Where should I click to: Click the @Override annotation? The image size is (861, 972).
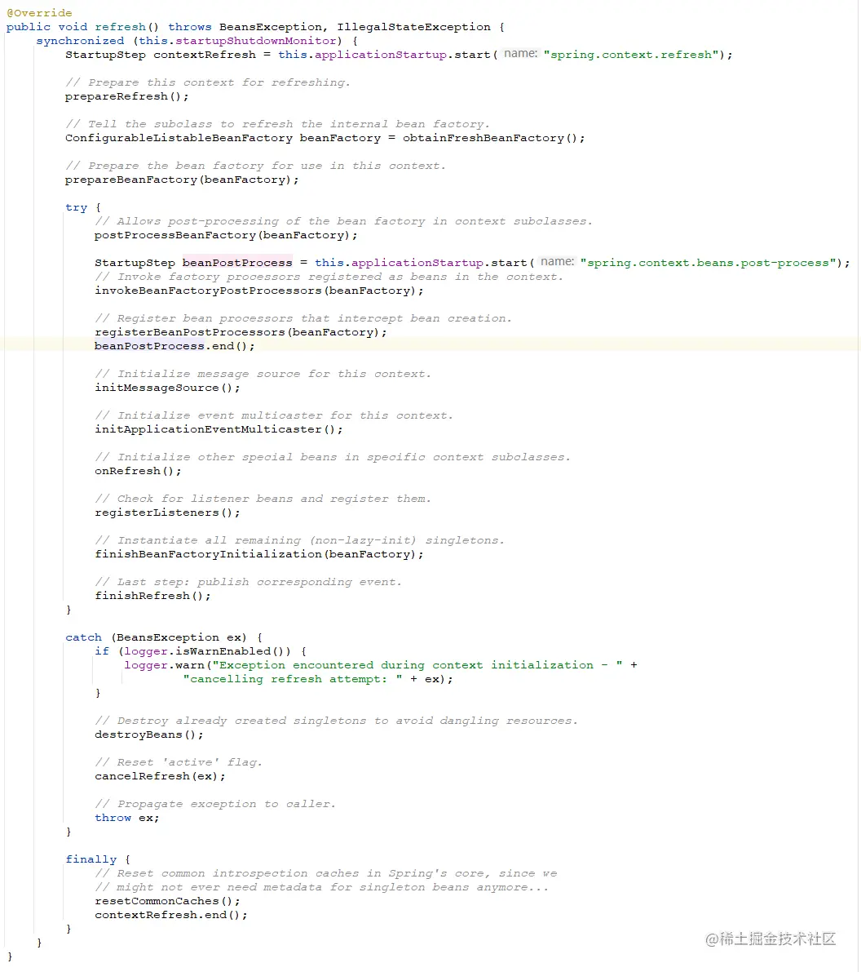(x=40, y=13)
